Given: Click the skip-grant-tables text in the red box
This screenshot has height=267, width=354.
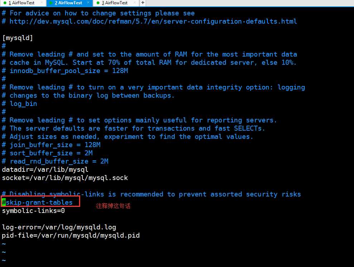Looking at the screenshot, I should [x=39, y=203].
